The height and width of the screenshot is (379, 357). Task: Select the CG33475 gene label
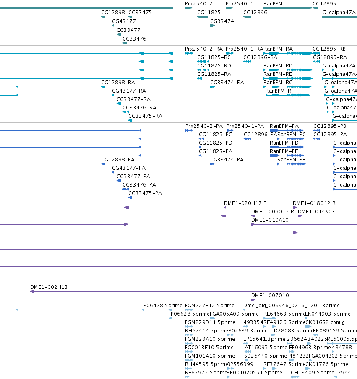coord(140,13)
